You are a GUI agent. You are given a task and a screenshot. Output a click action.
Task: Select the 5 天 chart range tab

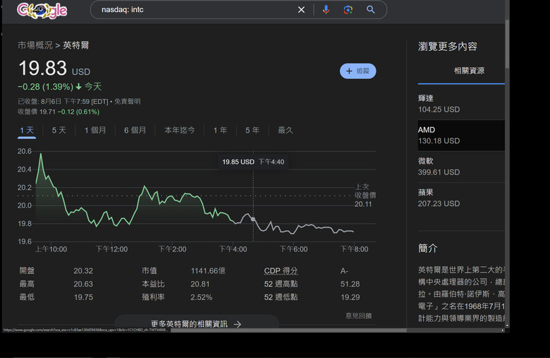click(59, 131)
